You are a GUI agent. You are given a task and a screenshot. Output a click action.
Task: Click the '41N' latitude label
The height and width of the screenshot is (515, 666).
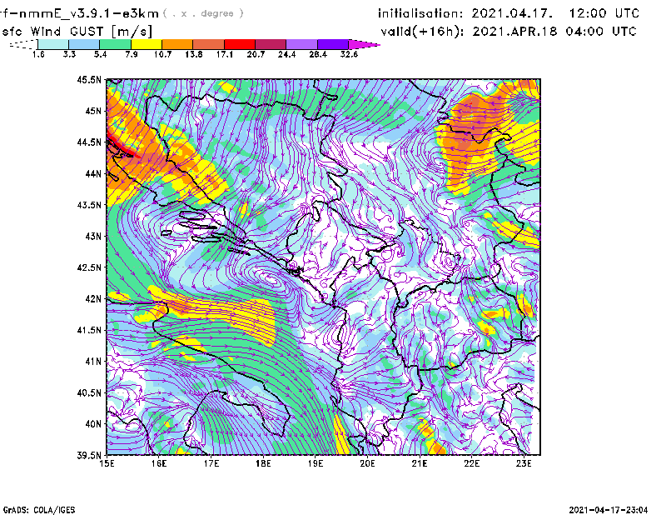click(93, 362)
